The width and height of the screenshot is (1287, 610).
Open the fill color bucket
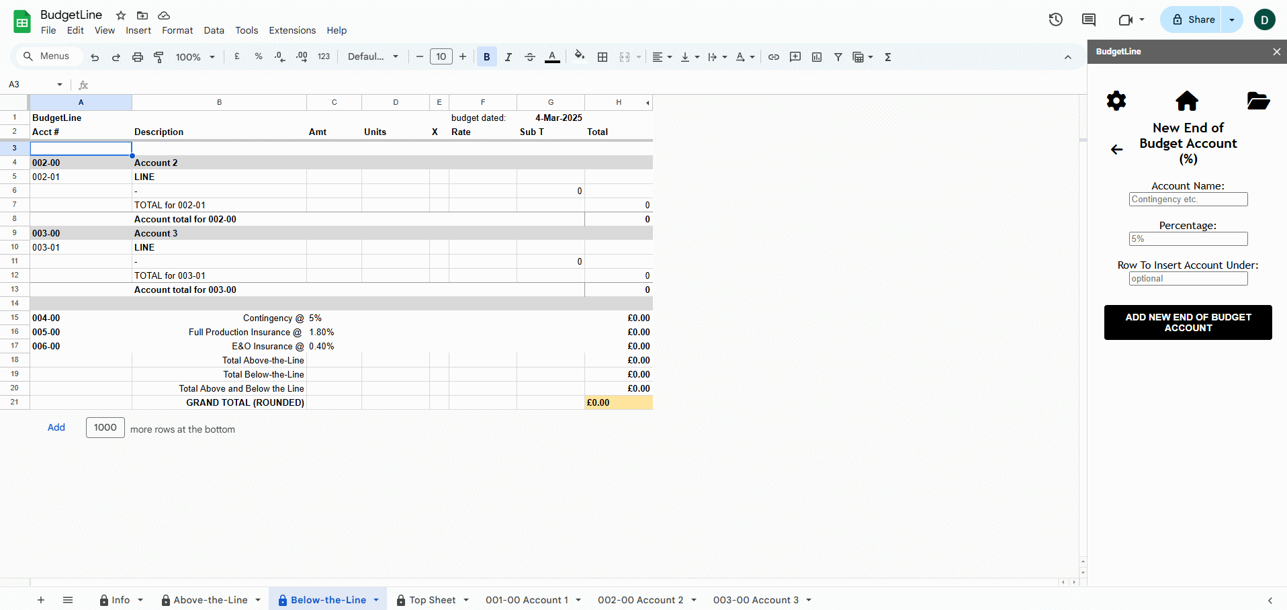pyautogui.click(x=580, y=56)
